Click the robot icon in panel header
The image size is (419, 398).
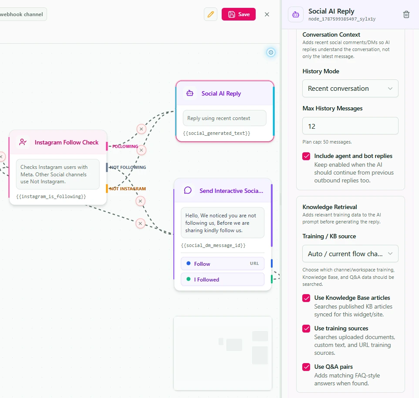tap(296, 14)
